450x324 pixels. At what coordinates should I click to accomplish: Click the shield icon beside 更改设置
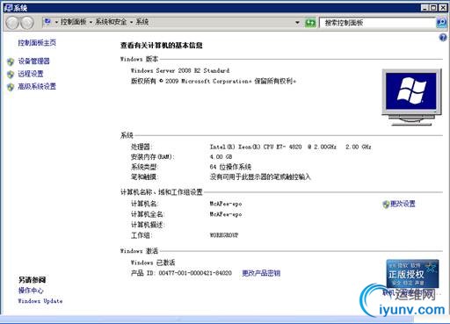[x=386, y=205]
